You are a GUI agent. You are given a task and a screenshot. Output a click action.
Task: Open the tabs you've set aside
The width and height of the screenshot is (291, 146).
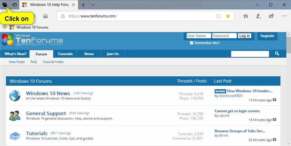tap(5, 5)
